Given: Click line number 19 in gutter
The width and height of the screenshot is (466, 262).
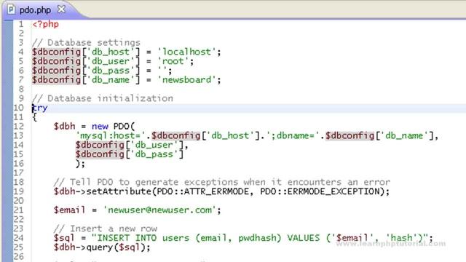Looking at the screenshot, I should point(18,191).
